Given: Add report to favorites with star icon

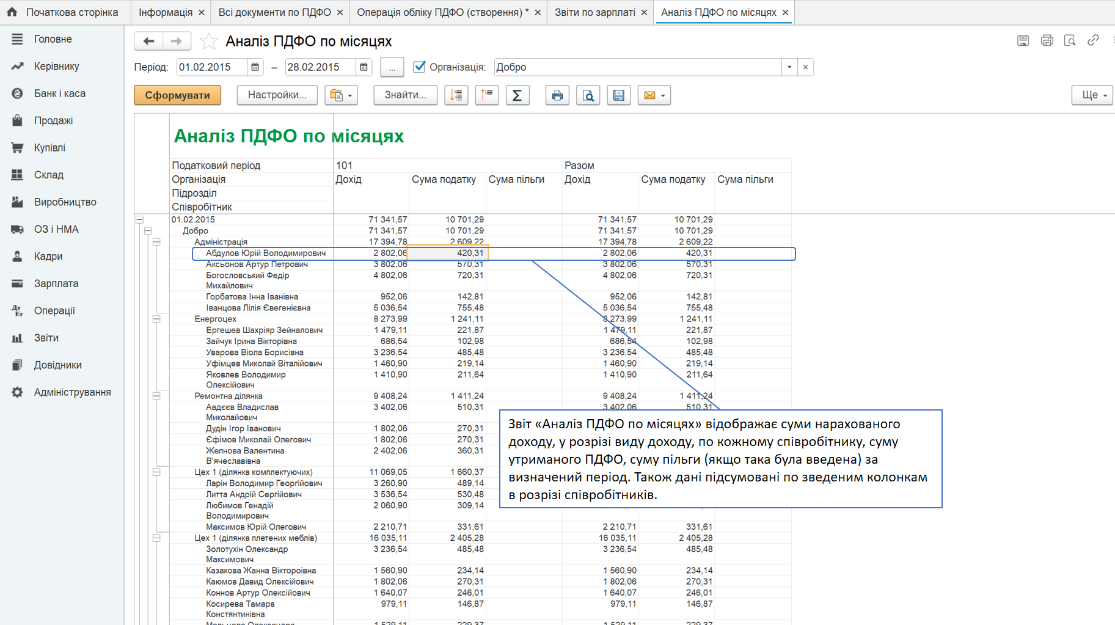Looking at the screenshot, I should [208, 41].
